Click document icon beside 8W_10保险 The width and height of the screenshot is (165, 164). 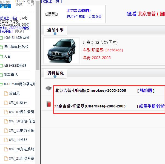6,121
